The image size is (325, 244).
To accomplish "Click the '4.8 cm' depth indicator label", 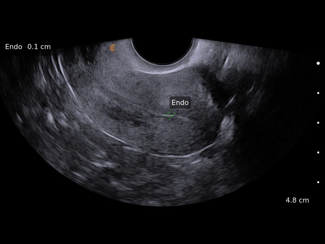I will coord(297,200).
